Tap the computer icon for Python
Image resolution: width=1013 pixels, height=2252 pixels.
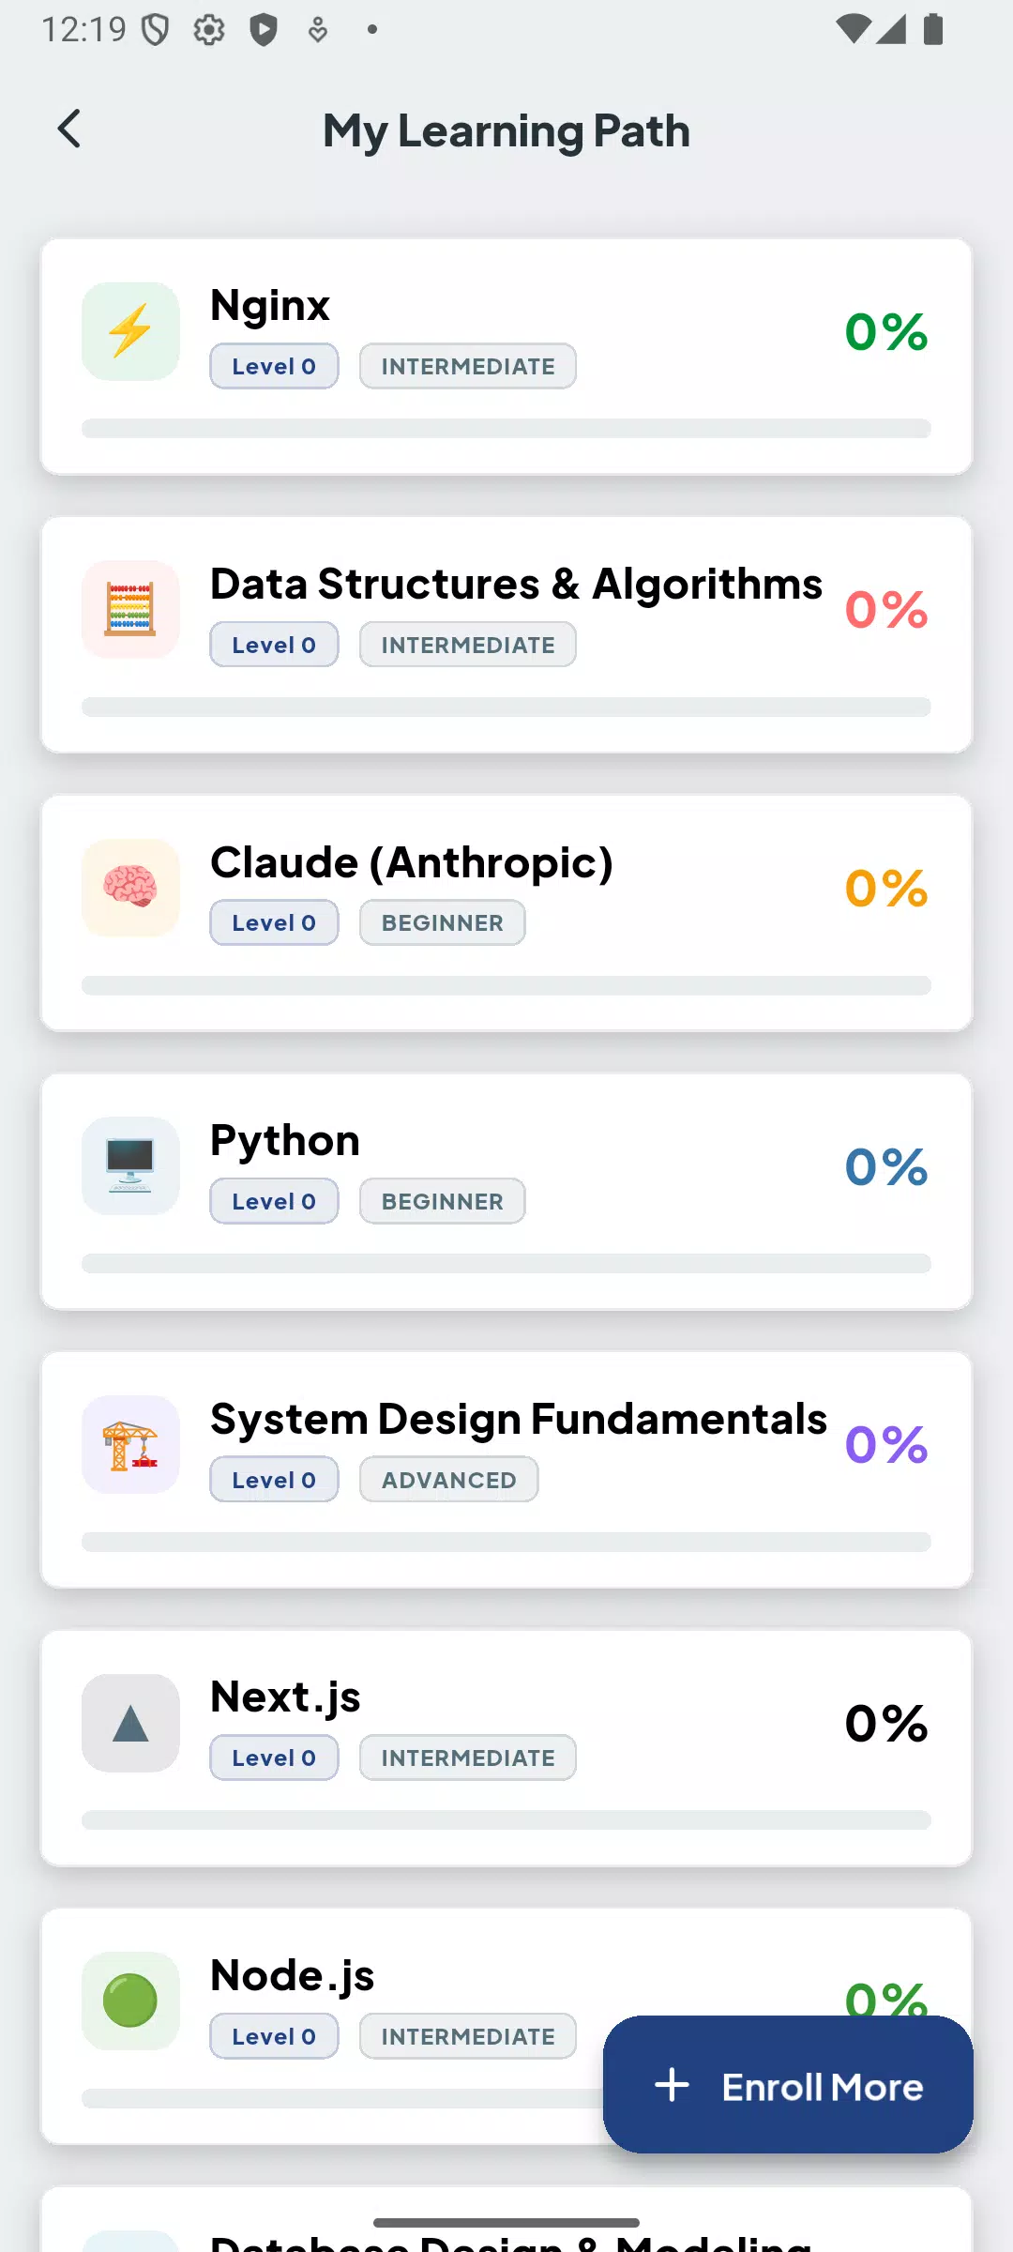pyautogui.click(x=130, y=1166)
